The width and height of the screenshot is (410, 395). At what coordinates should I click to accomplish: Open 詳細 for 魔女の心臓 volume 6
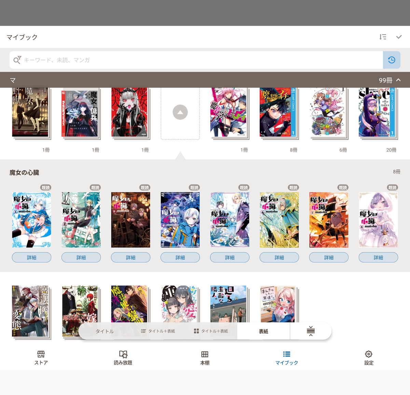(x=279, y=257)
